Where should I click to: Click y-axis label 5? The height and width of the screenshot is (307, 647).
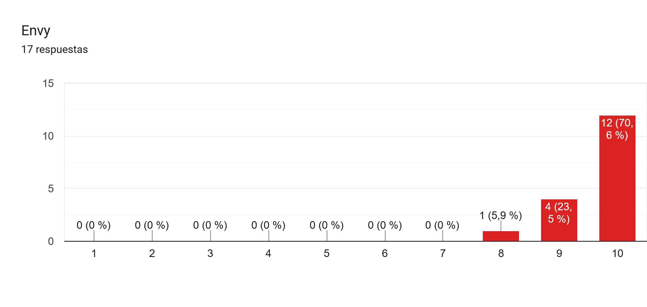pos(51,189)
